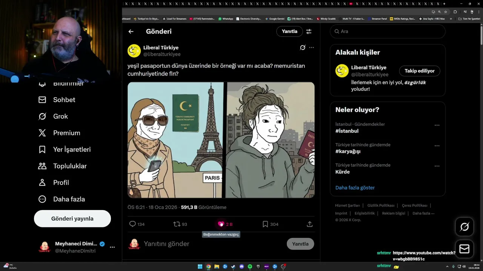Click the tray microphone icon
483x271 pixels.
tap(453, 266)
